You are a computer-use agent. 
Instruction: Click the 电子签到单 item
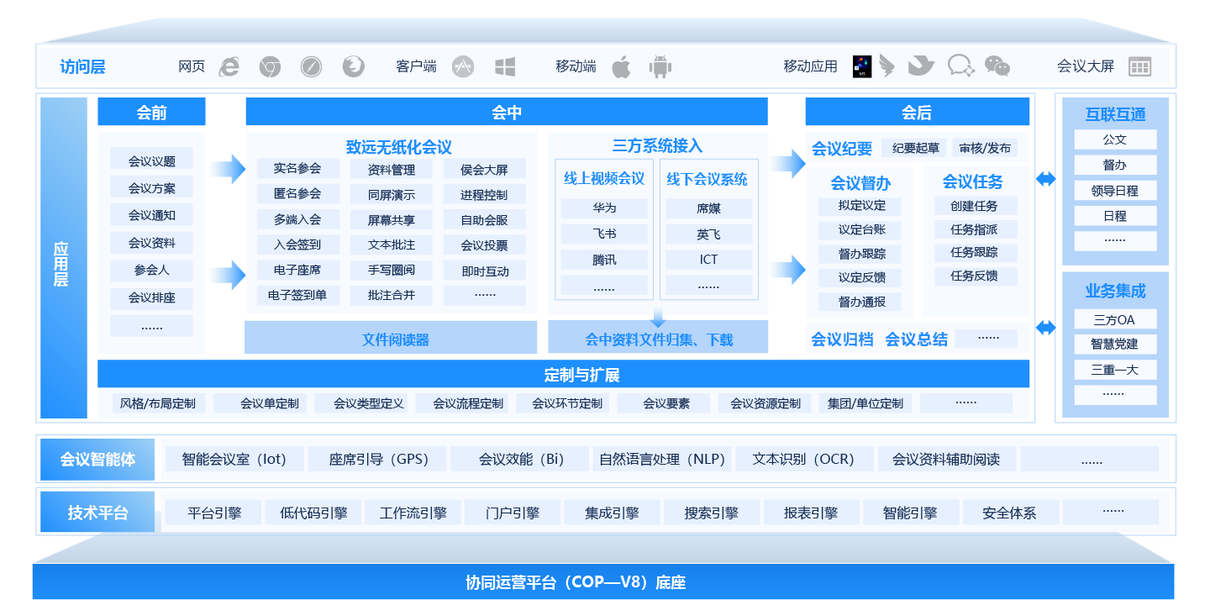click(297, 295)
